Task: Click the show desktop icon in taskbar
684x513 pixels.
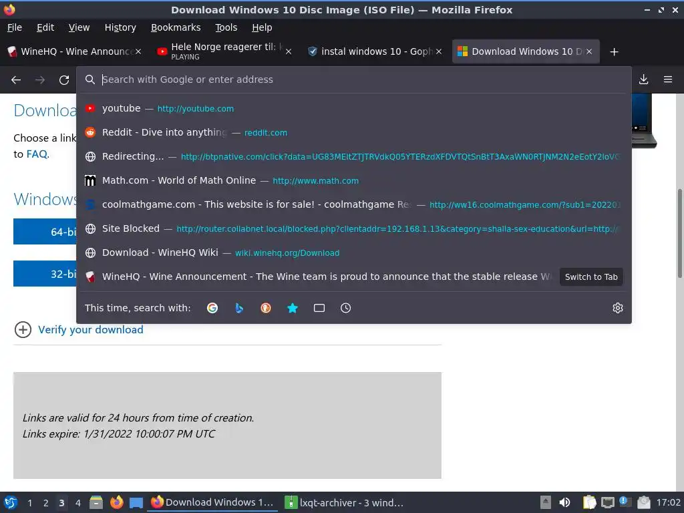Action: click(x=136, y=503)
